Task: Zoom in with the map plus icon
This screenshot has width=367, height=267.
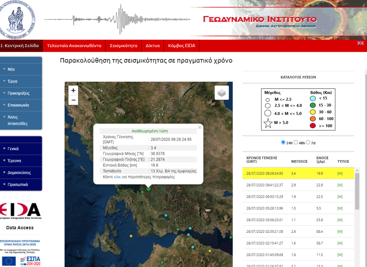Action: pyautogui.click(x=73, y=90)
